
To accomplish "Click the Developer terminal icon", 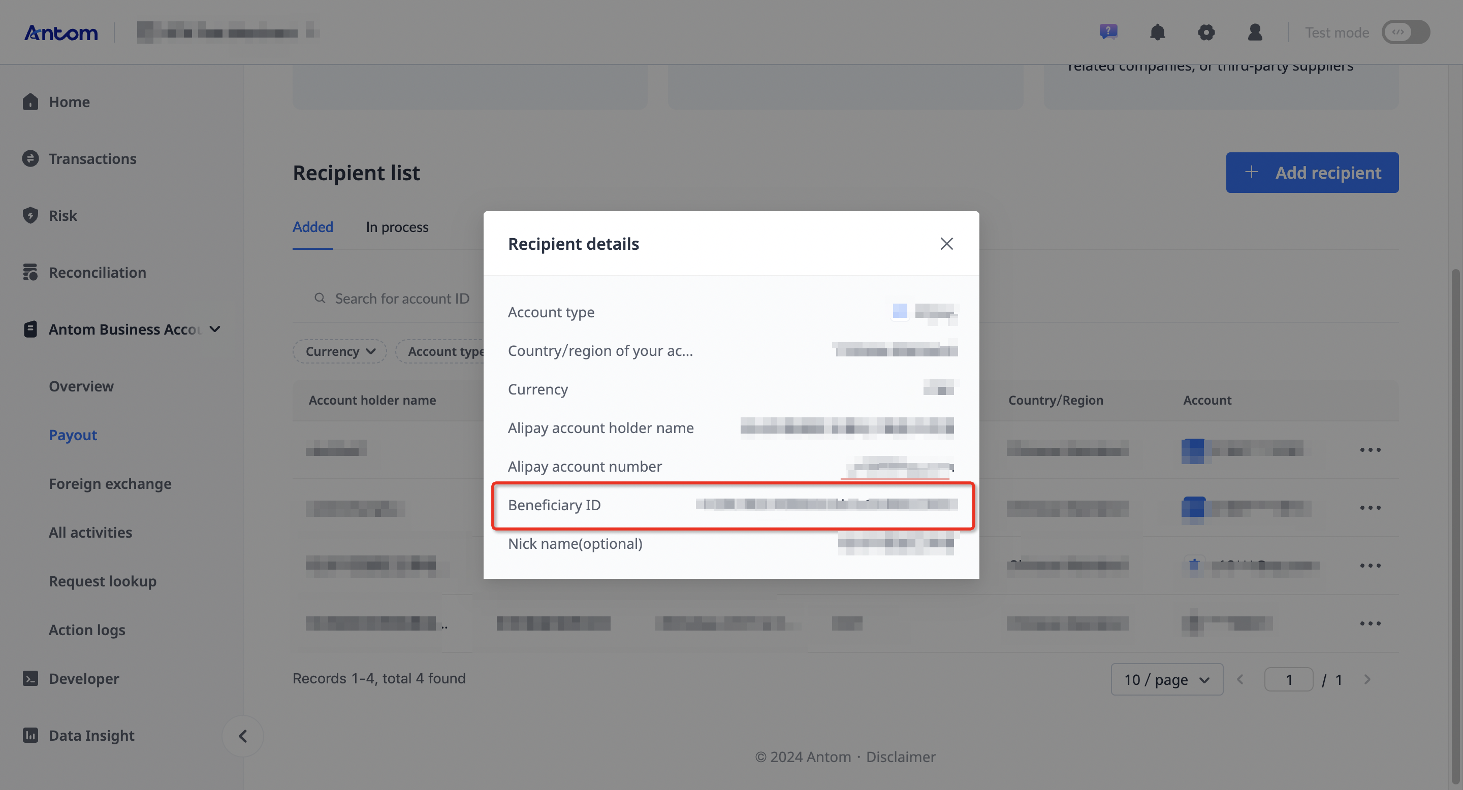I will point(30,678).
